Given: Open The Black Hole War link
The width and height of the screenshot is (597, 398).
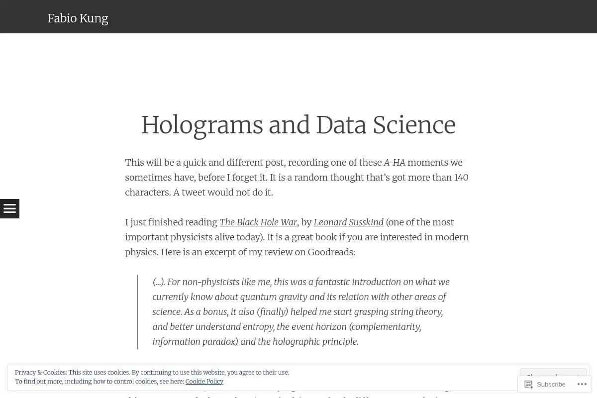Looking at the screenshot, I should coord(258,222).
